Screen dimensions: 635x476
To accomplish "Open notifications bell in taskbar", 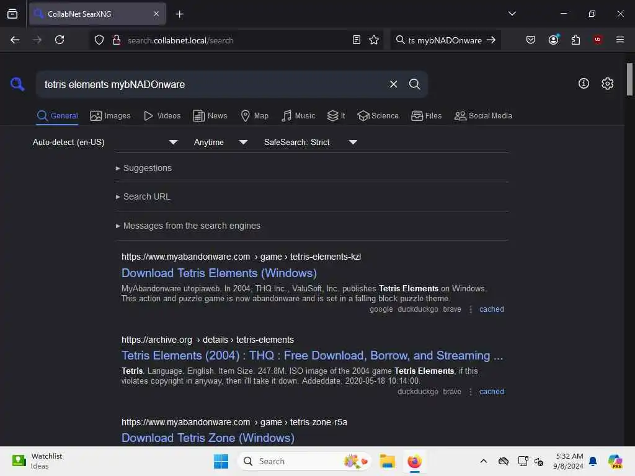I will (x=593, y=461).
